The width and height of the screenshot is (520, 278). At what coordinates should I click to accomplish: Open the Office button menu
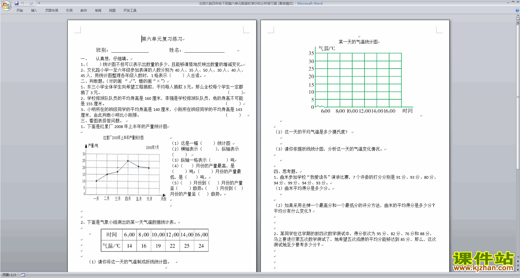coord(6,6)
